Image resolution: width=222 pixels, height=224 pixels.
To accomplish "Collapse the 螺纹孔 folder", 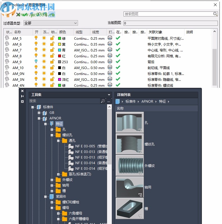I will tap(52, 135).
